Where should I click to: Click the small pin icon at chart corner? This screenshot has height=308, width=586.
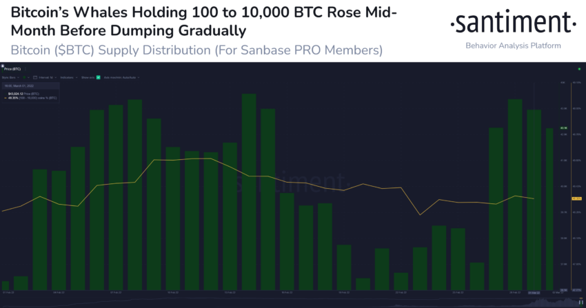(2, 65)
